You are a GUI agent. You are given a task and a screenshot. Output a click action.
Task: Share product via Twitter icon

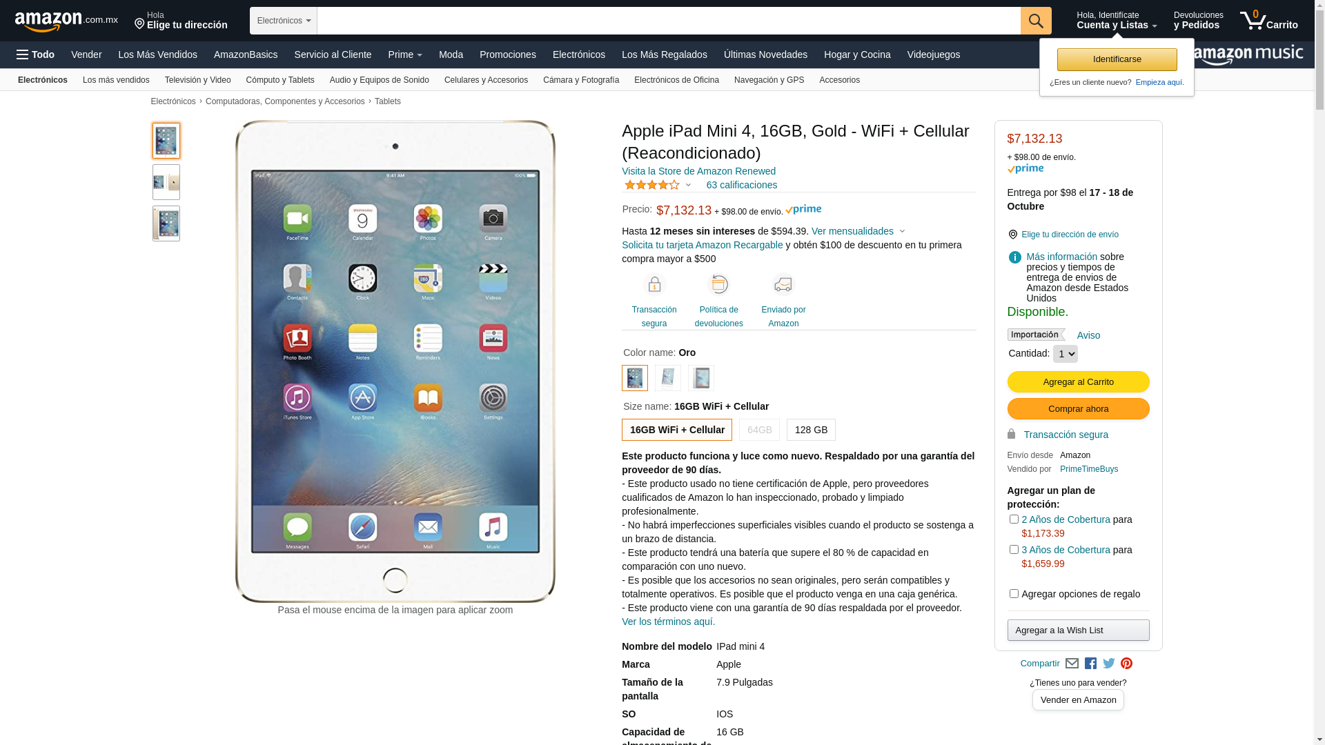(x=1109, y=664)
